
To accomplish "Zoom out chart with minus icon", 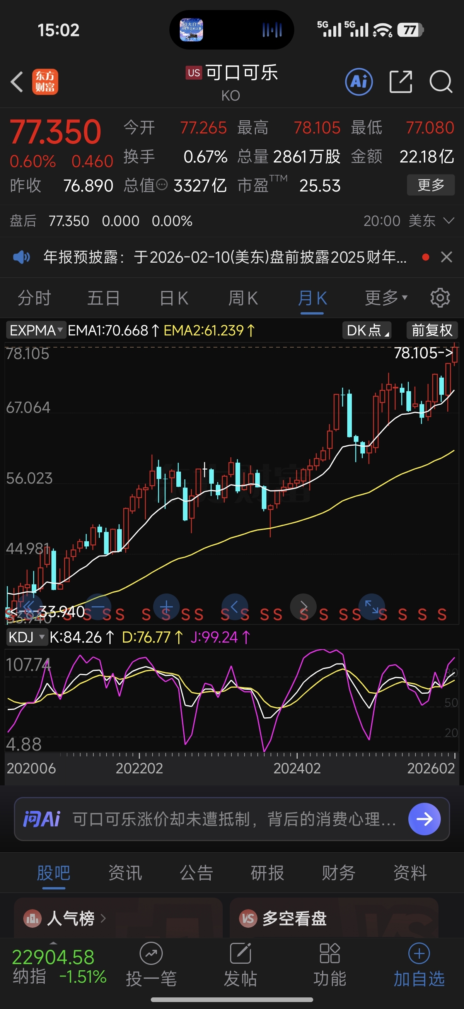I will click(98, 607).
